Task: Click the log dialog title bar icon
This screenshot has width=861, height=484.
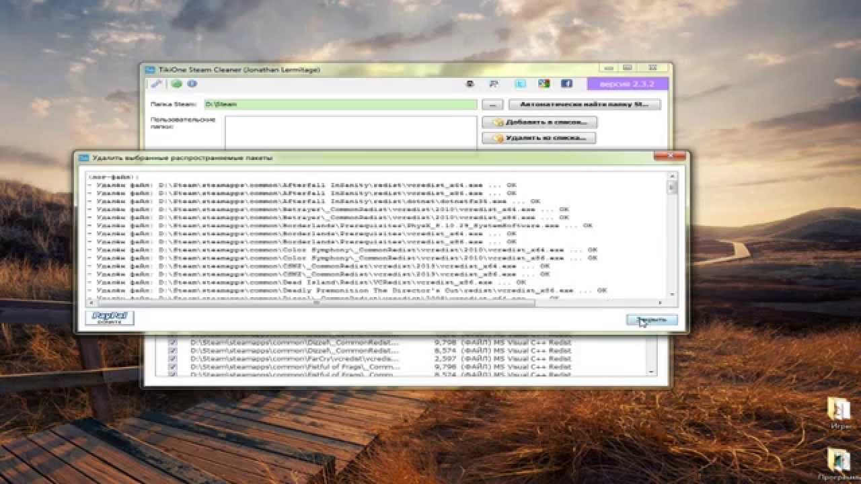Action: click(84, 157)
